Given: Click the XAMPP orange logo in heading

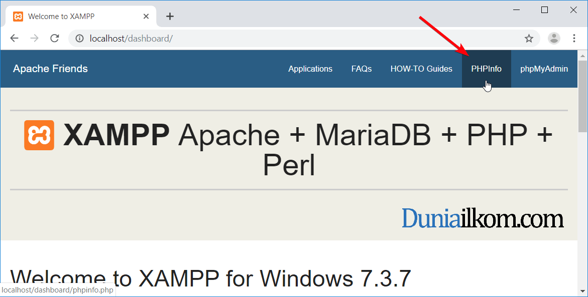Looking at the screenshot, I should click(39, 135).
